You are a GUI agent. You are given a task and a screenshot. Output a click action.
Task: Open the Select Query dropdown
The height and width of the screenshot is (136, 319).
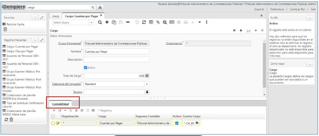pos(91,22)
